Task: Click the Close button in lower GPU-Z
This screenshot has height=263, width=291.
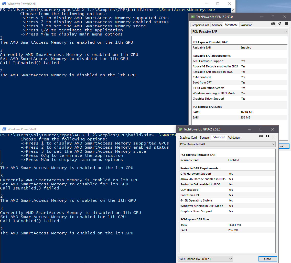Action: tap(267, 259)
